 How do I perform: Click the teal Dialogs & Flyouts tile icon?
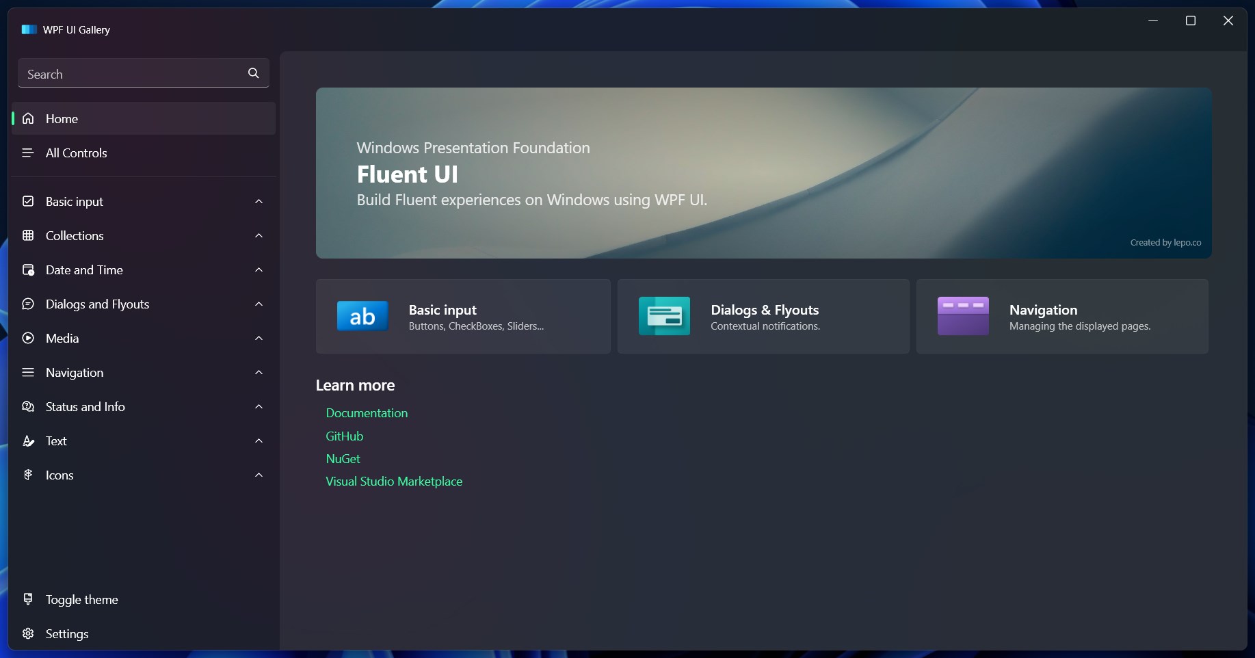point(664,316)
